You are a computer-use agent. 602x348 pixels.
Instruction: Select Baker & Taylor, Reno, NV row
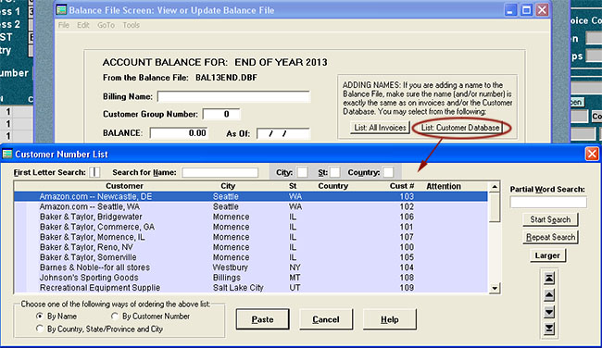251,247
